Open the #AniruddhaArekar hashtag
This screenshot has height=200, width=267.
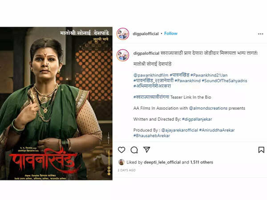coord(217,130)
